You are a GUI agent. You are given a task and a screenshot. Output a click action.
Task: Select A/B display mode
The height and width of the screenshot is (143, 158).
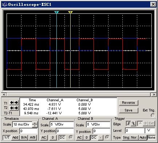(x=32, y=138)
